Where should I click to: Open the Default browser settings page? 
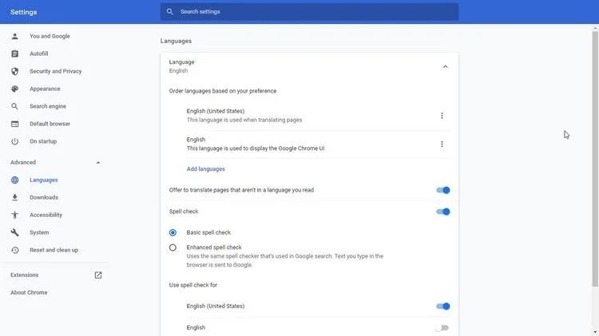50,124
